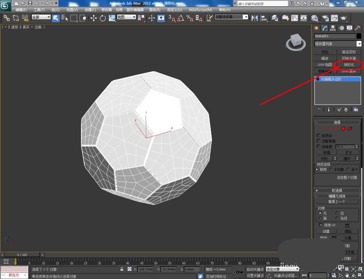Viewport: 364px width, 279px height.
Task: Open the 渲染(R) menu
Action: click(154, 10)
